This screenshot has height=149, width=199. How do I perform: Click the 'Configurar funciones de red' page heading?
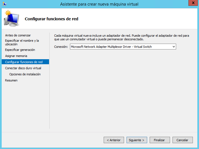[52, 19]
